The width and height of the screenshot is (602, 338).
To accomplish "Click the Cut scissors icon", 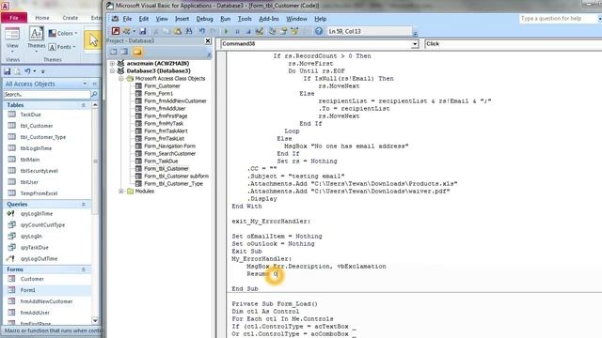I will coord(156,31).
